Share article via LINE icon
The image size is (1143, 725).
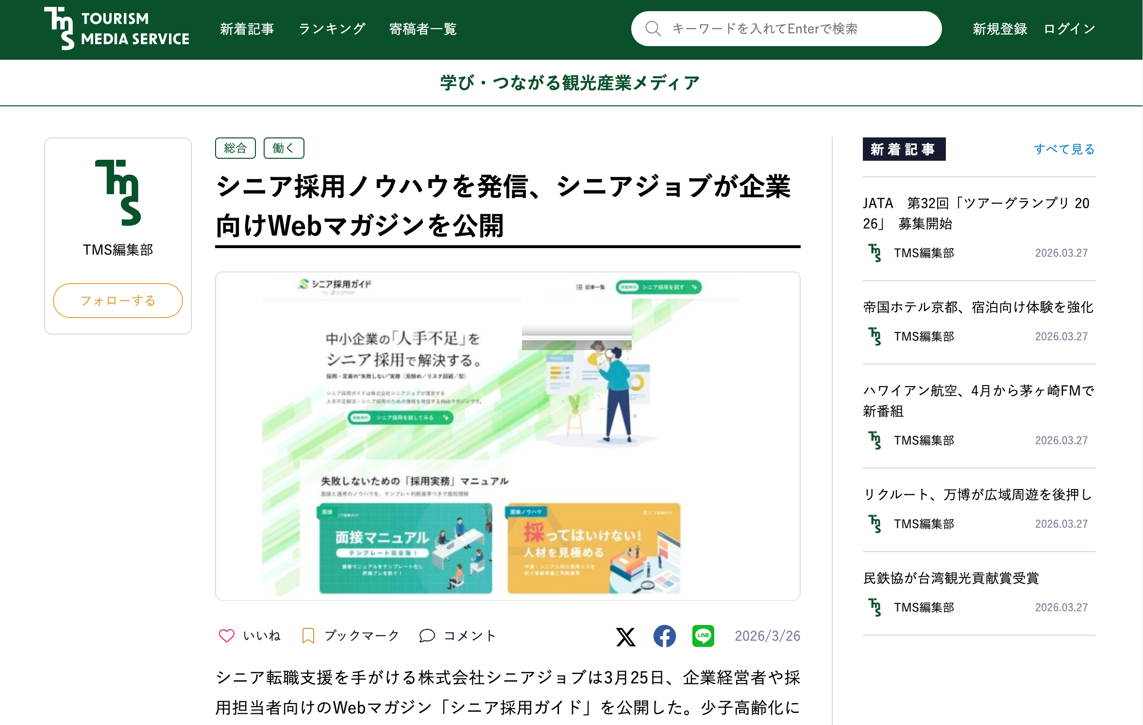[x=703, y=636]
